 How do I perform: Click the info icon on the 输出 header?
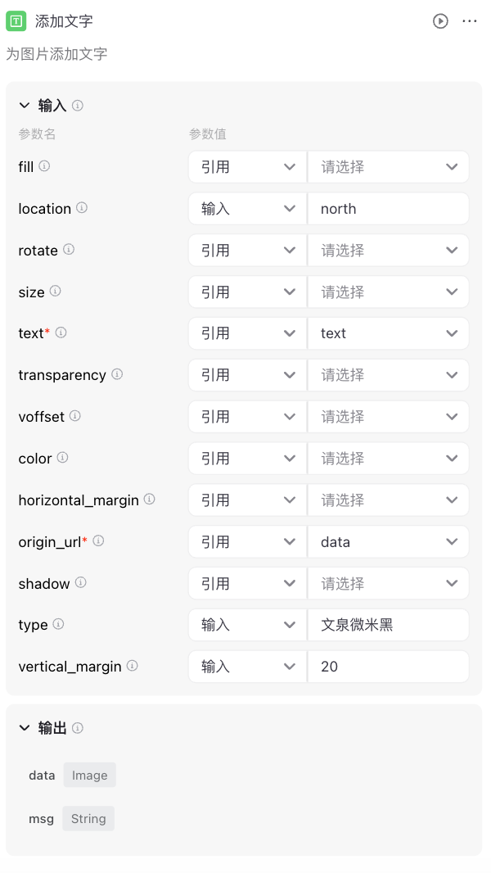point(76,727)
